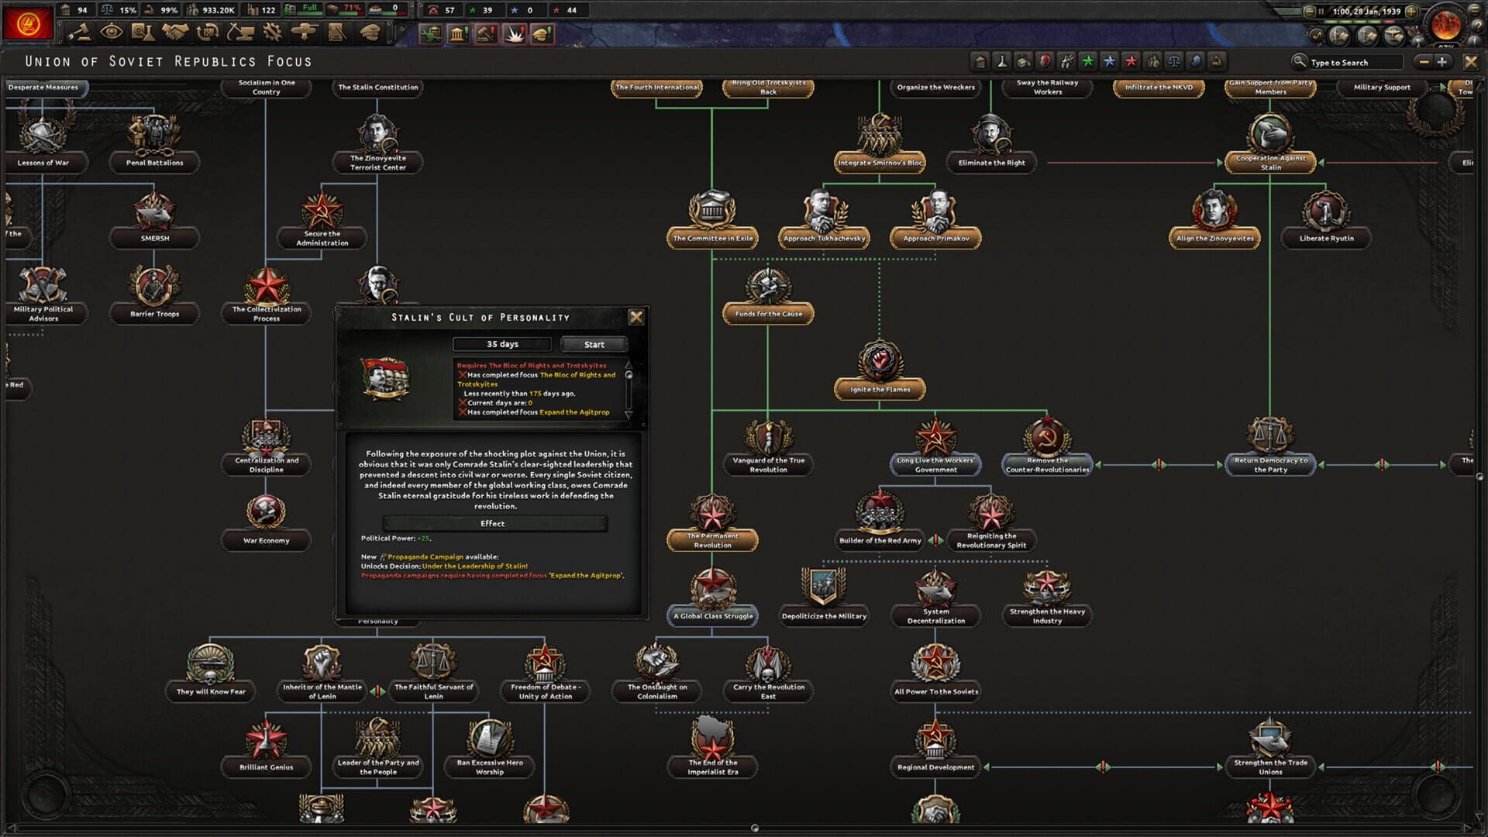Toggle the balance scales focus filter

click(1174, 62)
